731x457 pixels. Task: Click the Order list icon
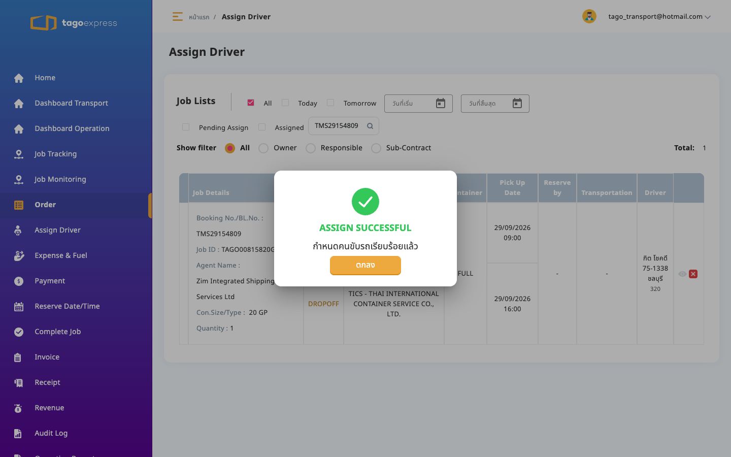[x=19, y=205]
